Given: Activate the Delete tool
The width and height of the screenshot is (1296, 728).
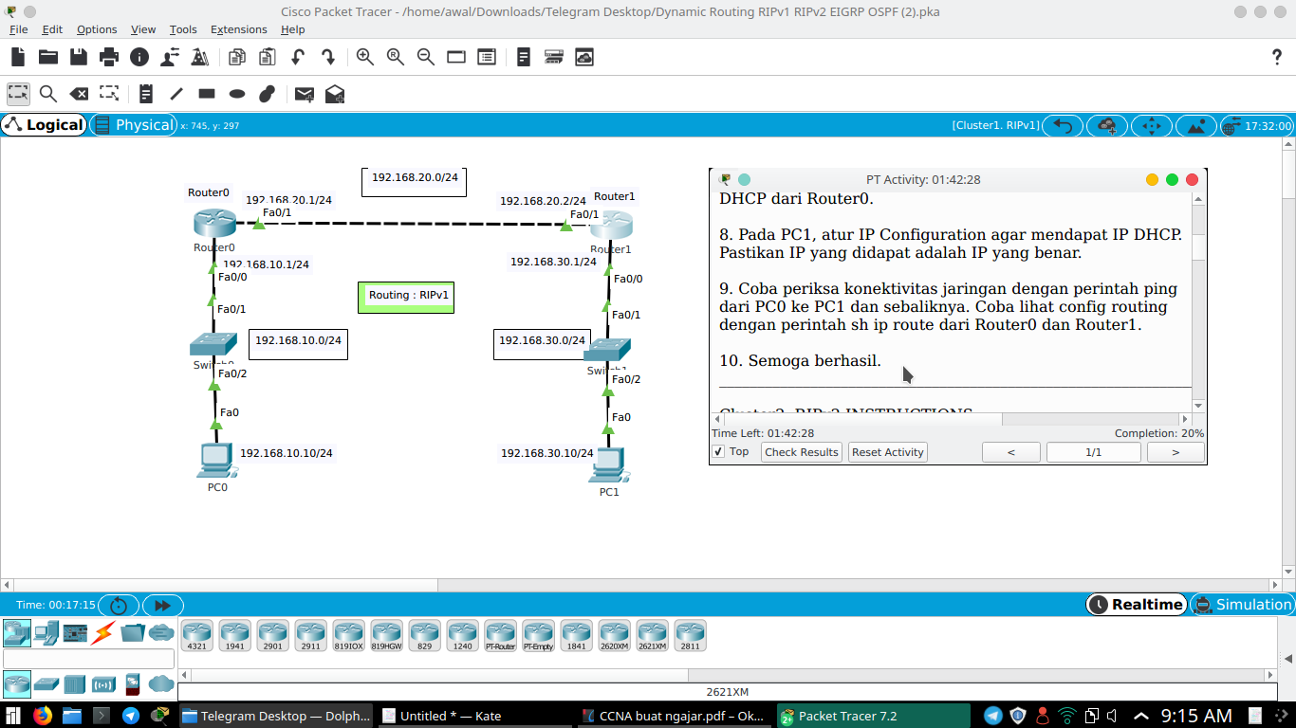Looking at the screenshot, I should coord(79,94).
